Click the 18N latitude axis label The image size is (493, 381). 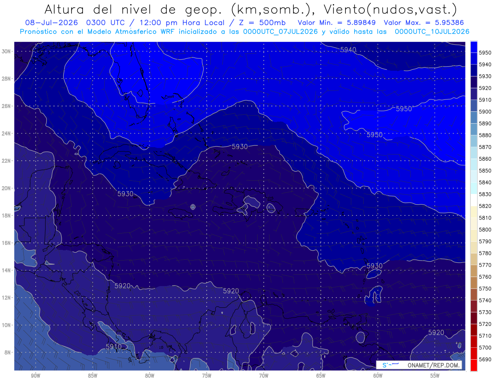(6, 216)
